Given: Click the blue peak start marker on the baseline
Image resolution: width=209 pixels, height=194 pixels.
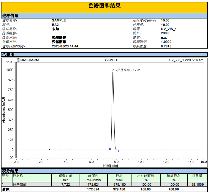Looking at the screenshot, I should tap(109, 149).
